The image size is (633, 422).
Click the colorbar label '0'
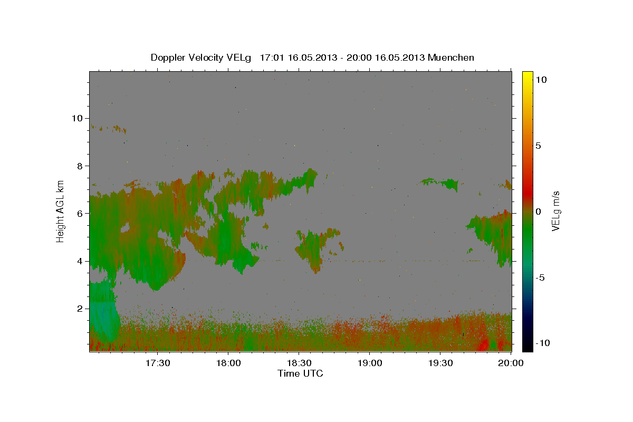point(538,212)
